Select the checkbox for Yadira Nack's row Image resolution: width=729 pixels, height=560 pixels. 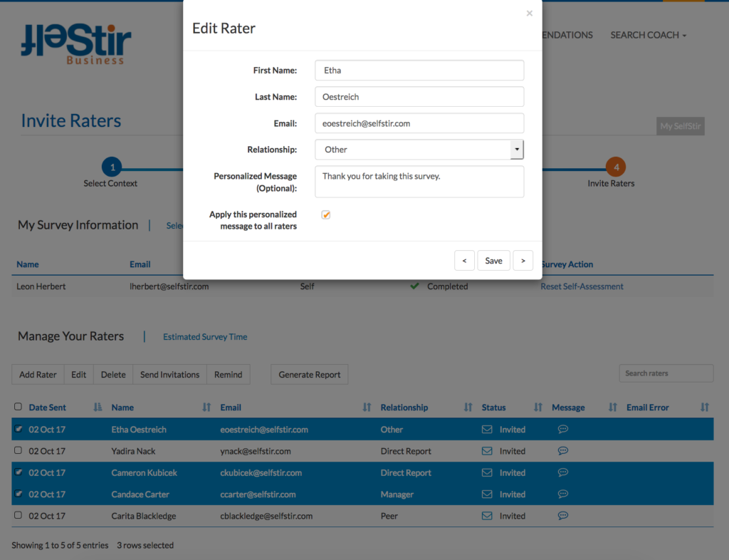click(19, 451)
